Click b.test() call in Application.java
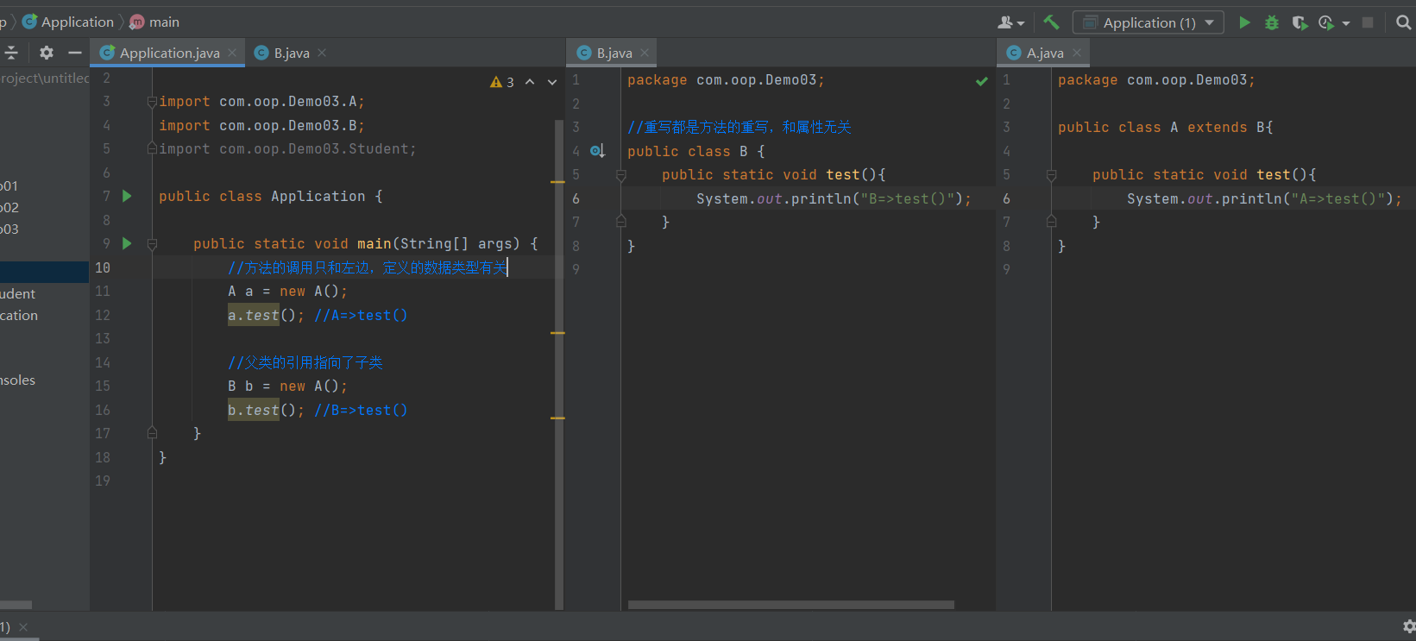This screenshot has width=1416, height=641. click(x=266, y=410)
